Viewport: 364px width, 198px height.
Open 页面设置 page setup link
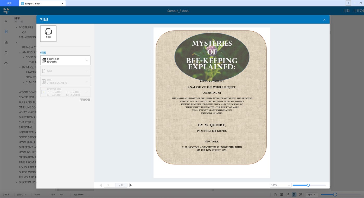85,99
